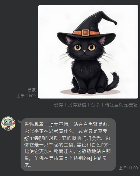The height and width of the screenshot is (176, 140).
Task: Click the 上午 11:09 timestamp beside the reply
Action: (x=128, y=168)
